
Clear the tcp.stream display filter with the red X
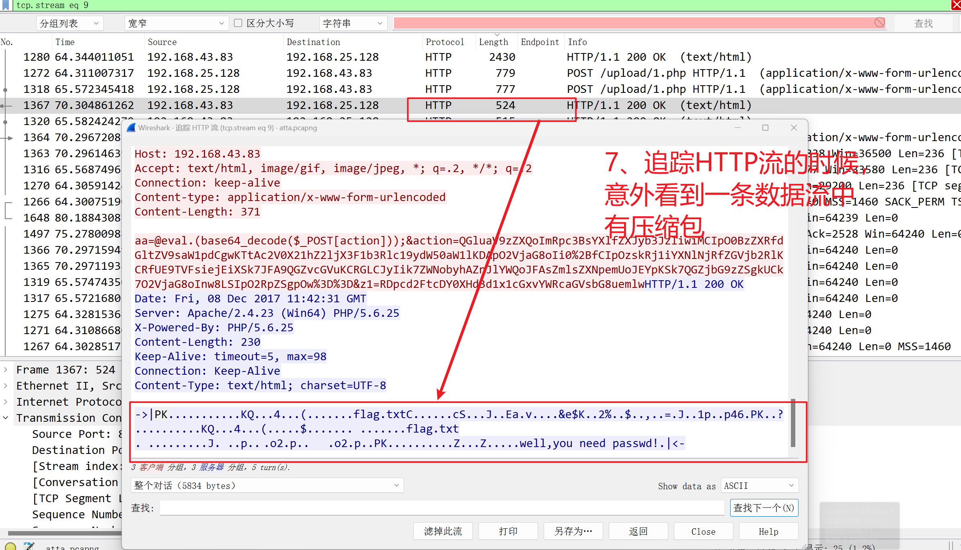coord(956,5)
